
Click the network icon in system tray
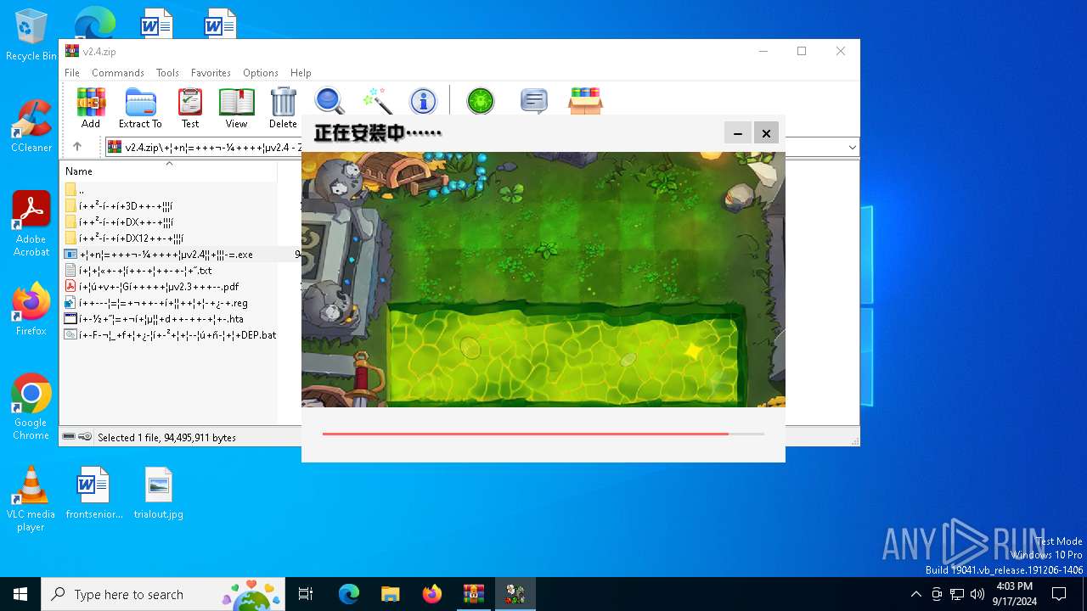click(957, 594)
